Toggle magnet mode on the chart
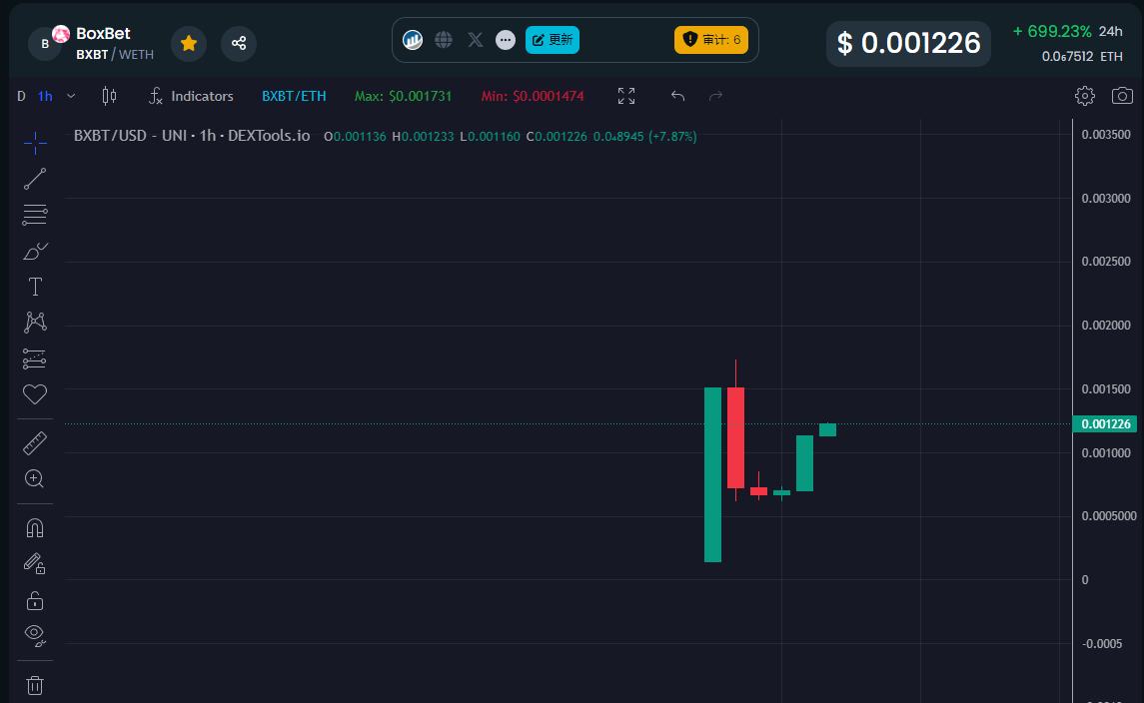1144x703 pixels. click(x=35, y=527)
